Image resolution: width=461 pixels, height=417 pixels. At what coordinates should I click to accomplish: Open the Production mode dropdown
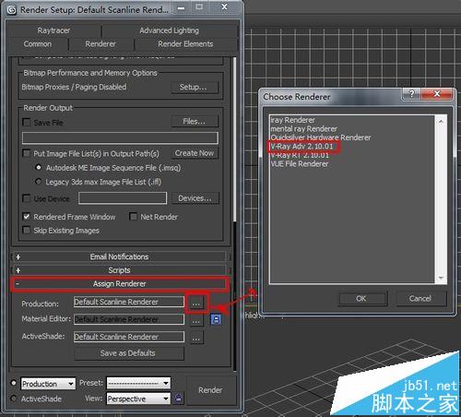click(48, 384)
